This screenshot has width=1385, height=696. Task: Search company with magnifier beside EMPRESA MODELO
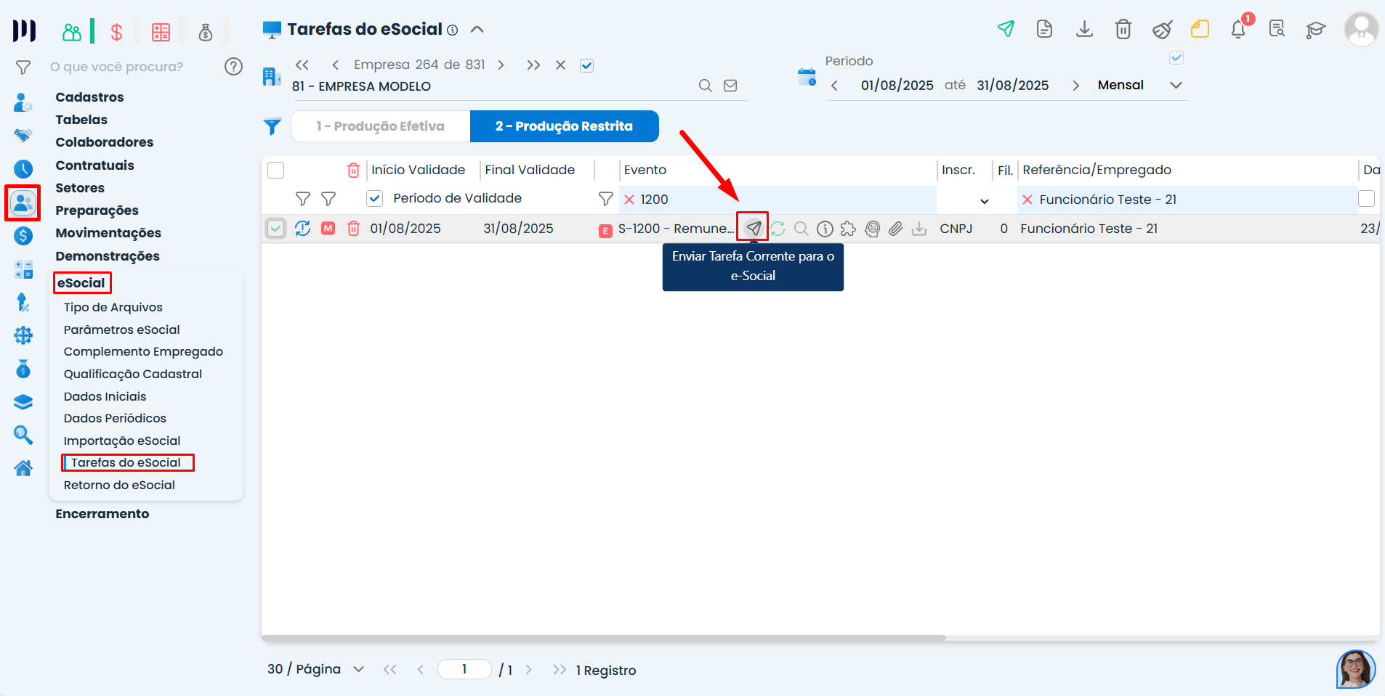pos(705,86)
